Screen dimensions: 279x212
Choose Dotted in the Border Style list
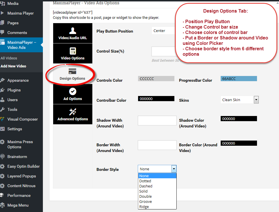157,181
